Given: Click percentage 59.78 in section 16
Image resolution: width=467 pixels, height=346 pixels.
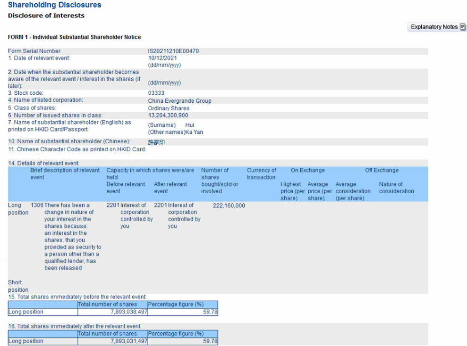Looking at the screenshot, I should tap(210, 341).
